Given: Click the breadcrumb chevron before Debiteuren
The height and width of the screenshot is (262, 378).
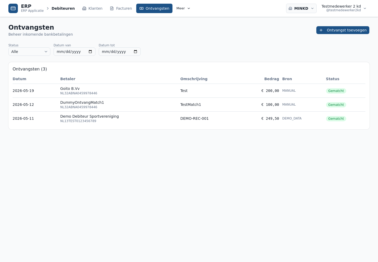Looking at the screenshot, I should [x=48, y=8].
